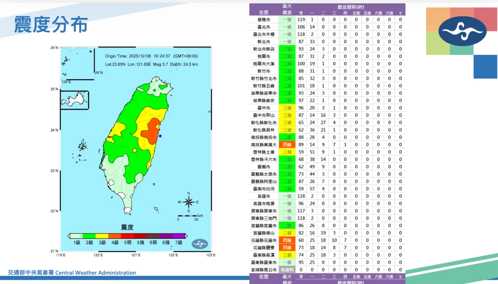Viewport: 498px width, 284px height.
Task: Click the 震度分布 slide title
Action: 51,25
